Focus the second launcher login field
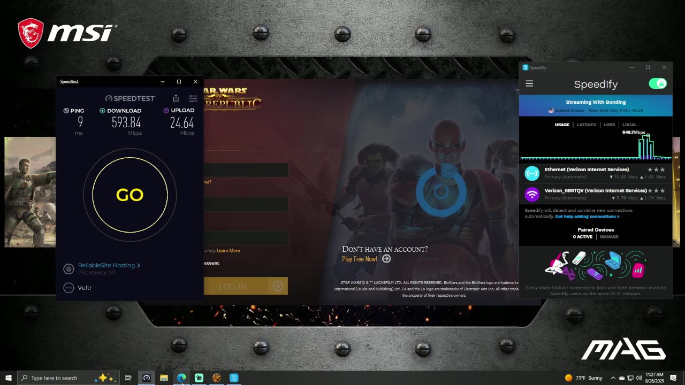 click(x=246, y=204)
